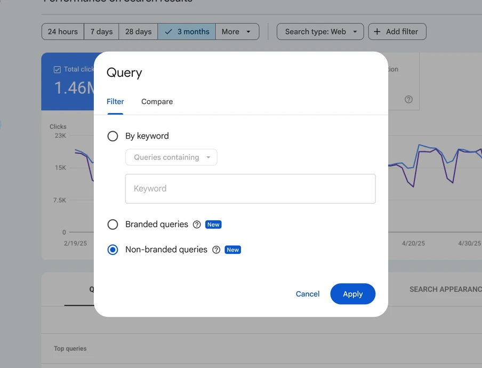
Task: Click the Non-branded queries help icon
Action: pos(216,250)
